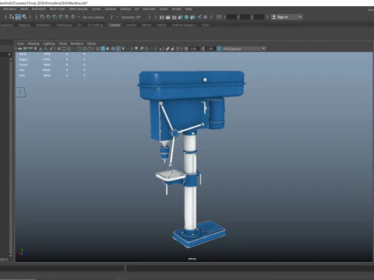Click the Image Plane icon
Screen dimensions: 374x280
point(41,49)
